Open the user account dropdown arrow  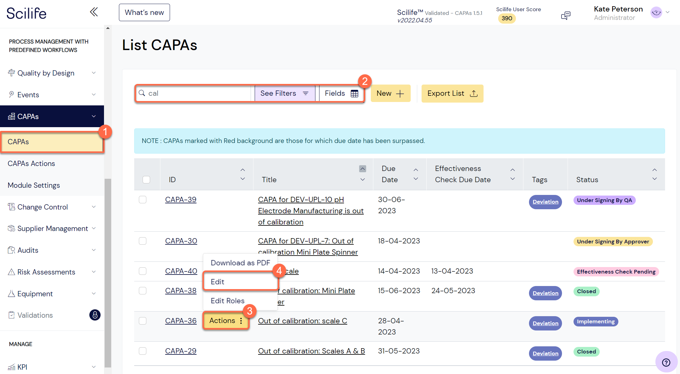668,12
